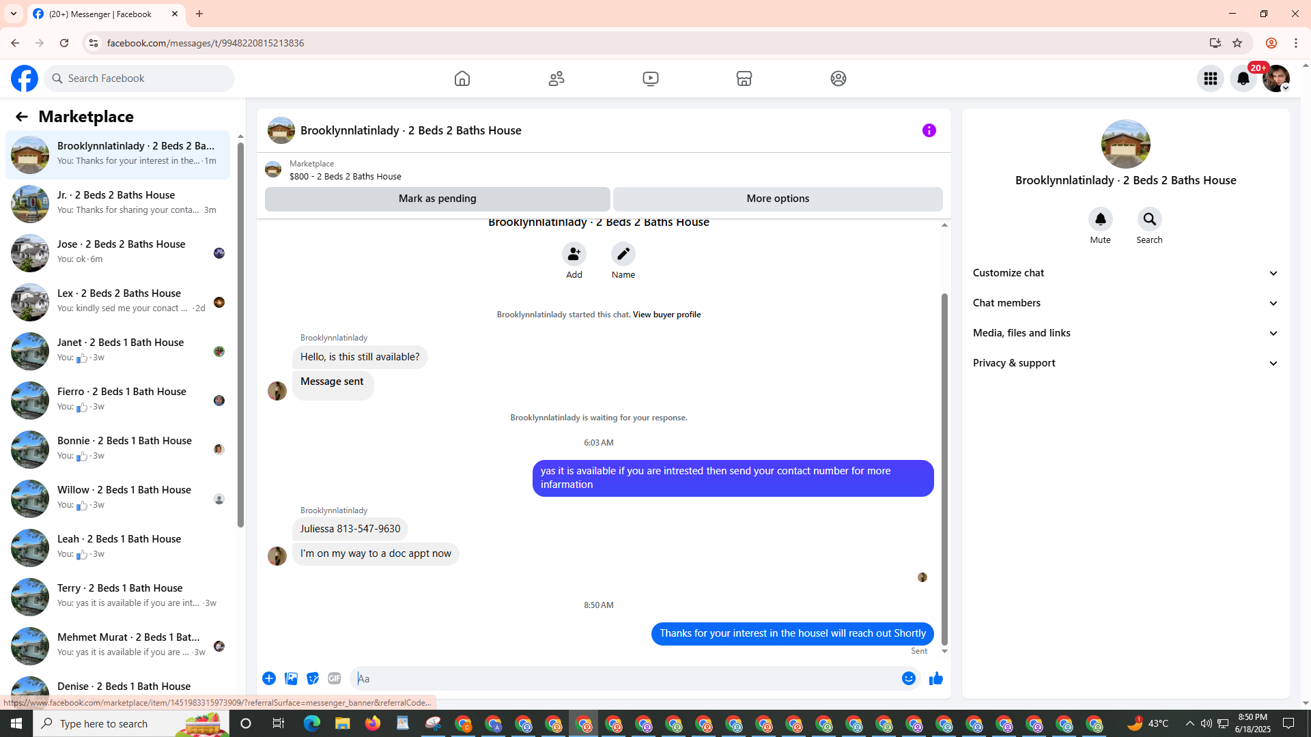Open more actions plus icon

[269, 678]
